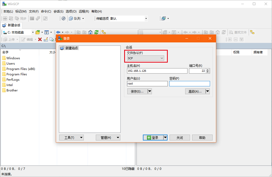Click the 队列 queue icon

[71, 18]
